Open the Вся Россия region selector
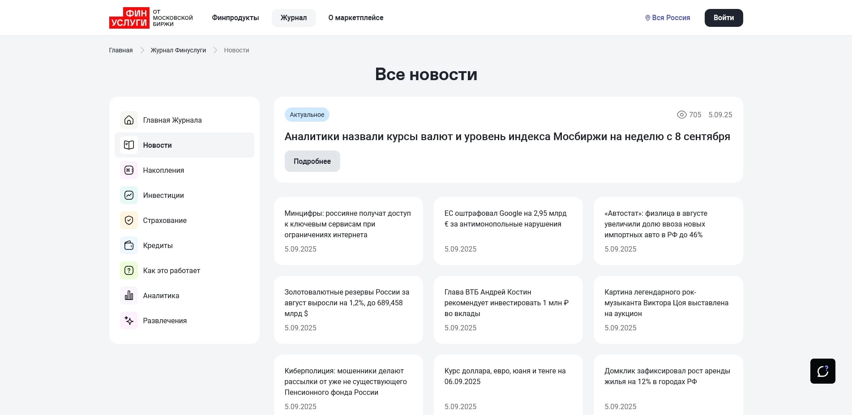852x415 pixels. coord(667,17)
